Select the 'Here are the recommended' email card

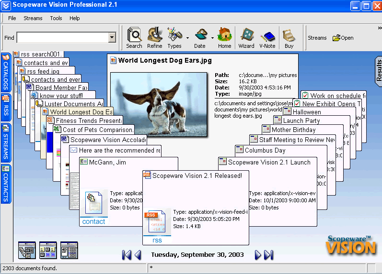pos(115,150)
